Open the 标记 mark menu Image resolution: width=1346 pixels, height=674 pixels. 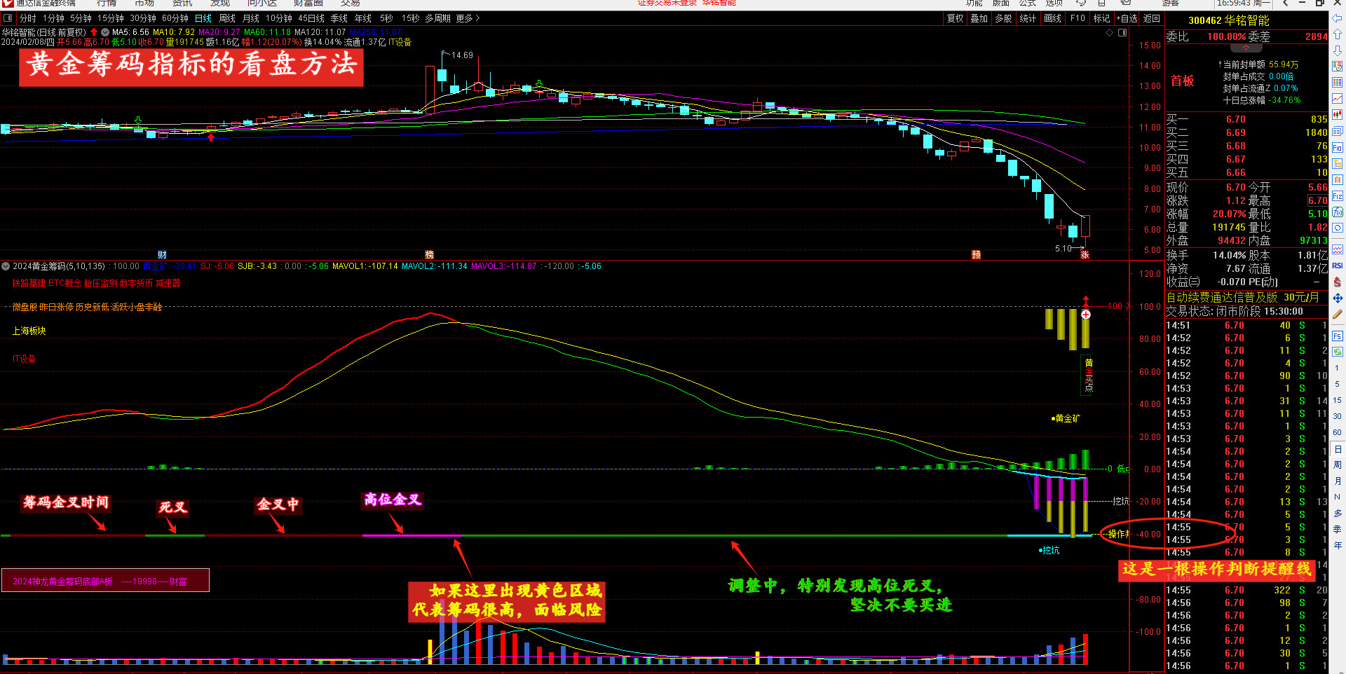pos(1101,18)
